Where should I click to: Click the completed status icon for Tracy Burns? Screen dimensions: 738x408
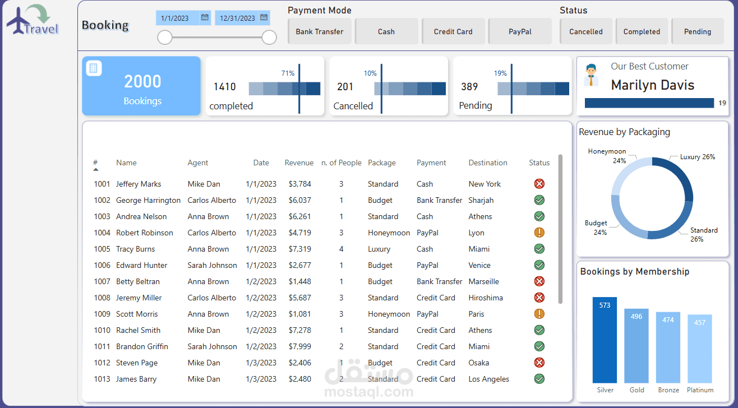click(539, 249)
